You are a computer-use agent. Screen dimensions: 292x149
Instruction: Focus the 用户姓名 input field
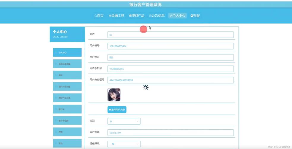pyautogui.click(x=171, y=58)
